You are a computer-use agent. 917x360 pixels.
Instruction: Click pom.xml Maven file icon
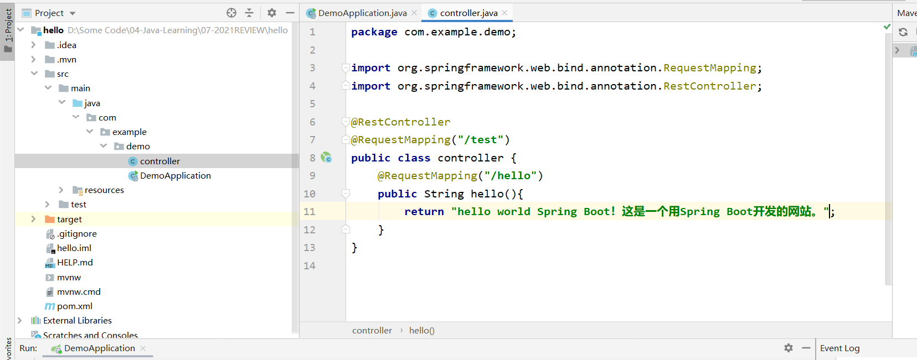[50, 306]
